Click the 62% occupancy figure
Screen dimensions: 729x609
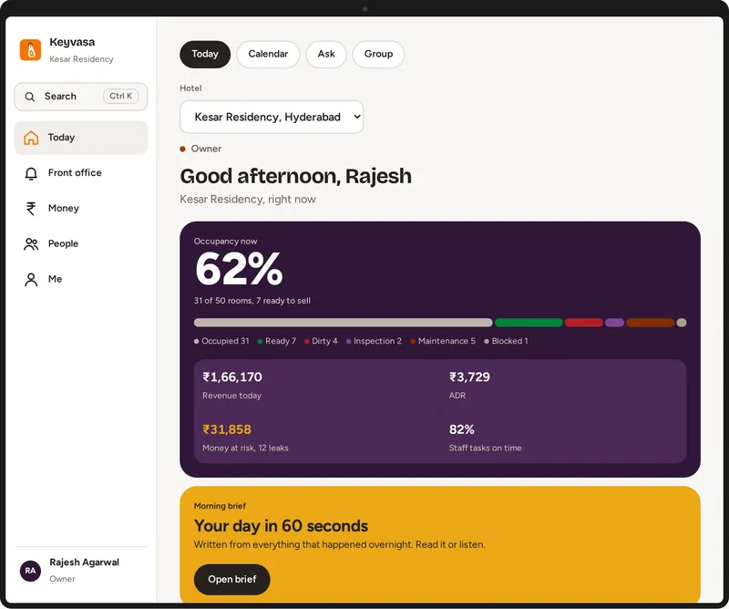tap(239, 269)
